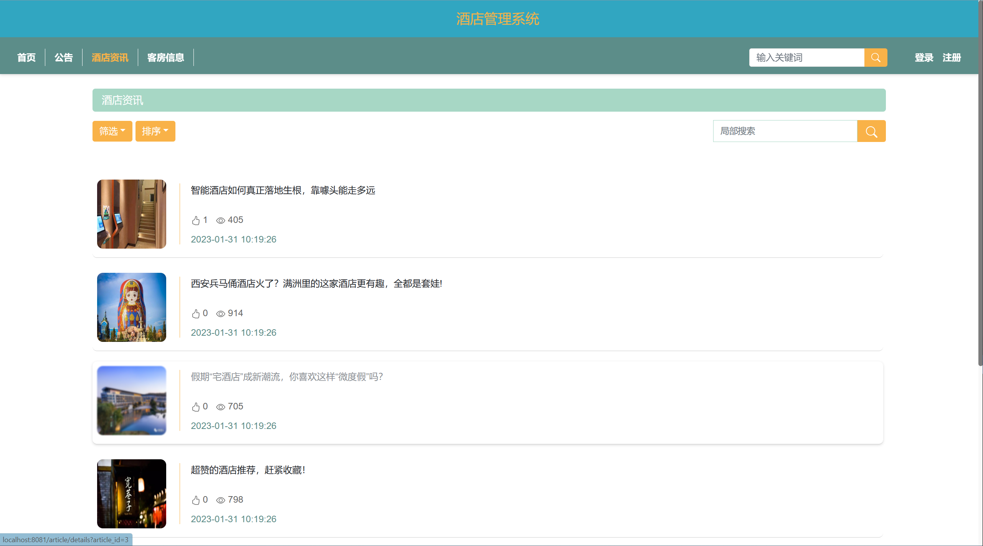Click the thumbs-up icon on 超赞的酒店推荐 article

[x=196, y=500]
